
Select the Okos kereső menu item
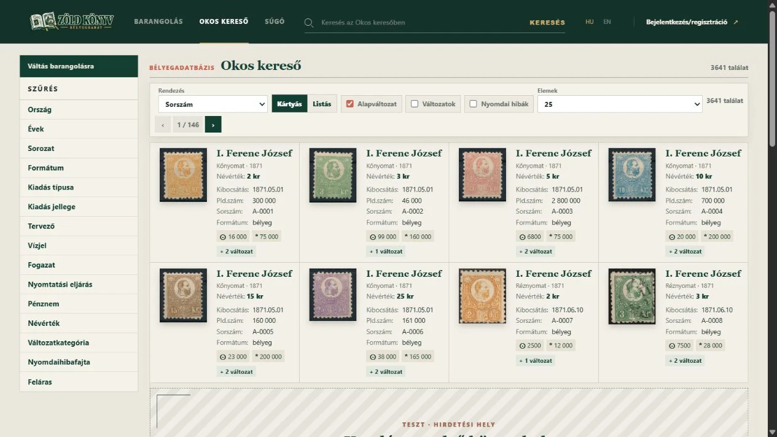click(x=224, y=21)
